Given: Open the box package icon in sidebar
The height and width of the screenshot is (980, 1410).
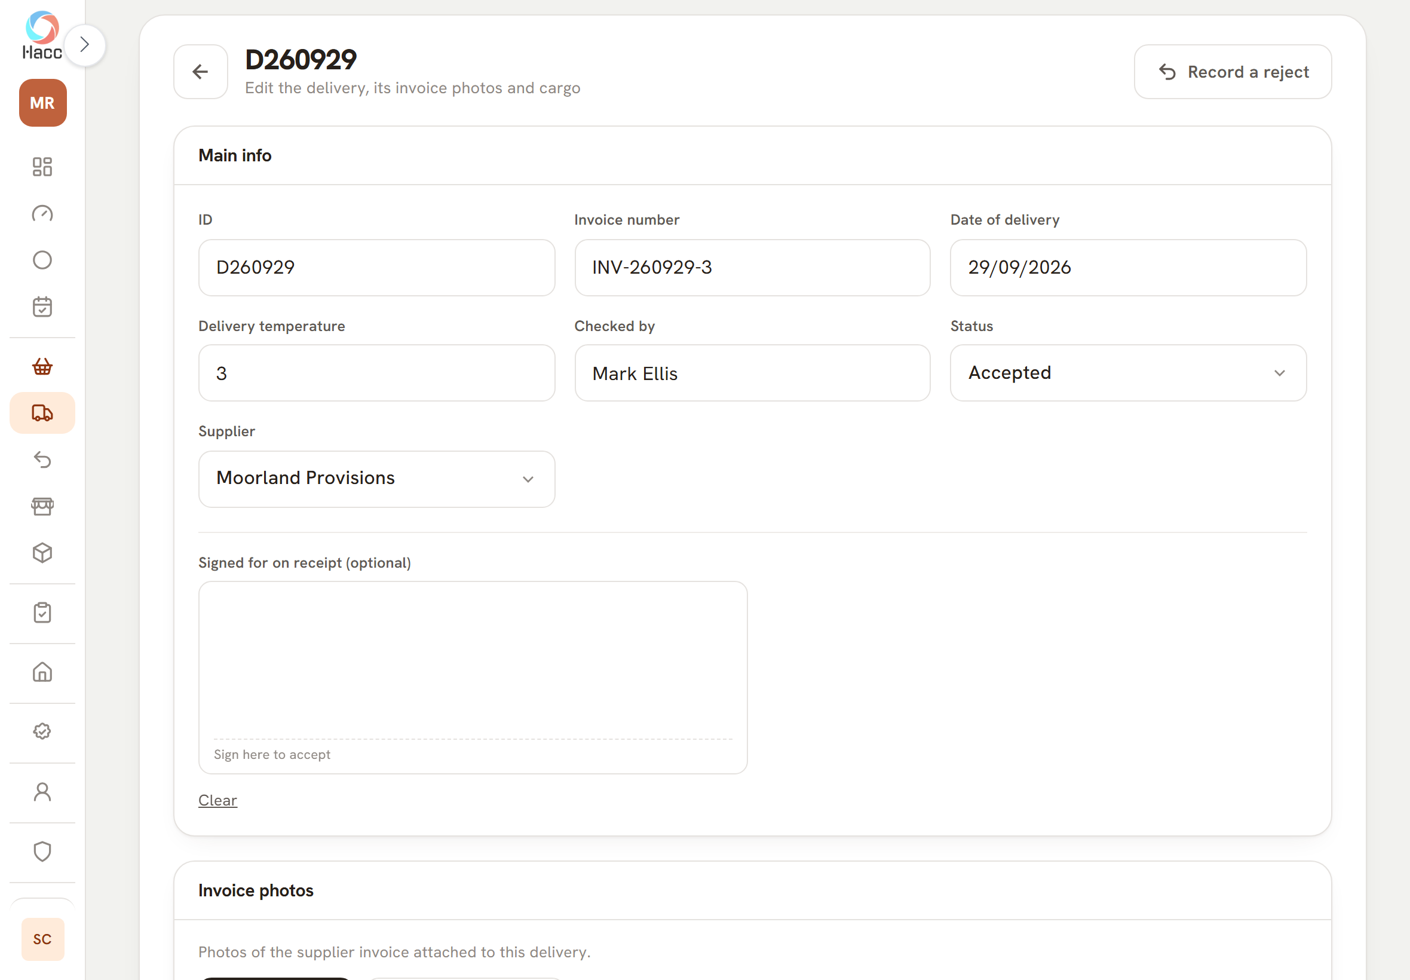Looking at the screenshot, I should pyautogui.click(x=42, y=553).
